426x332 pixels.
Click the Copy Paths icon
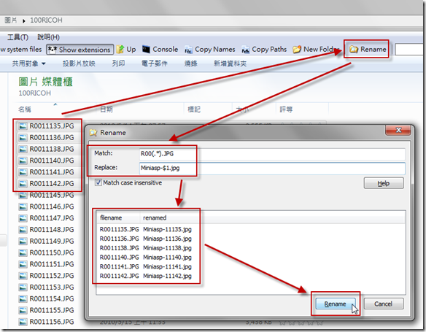pyautogui.click(x=246, y=50)
